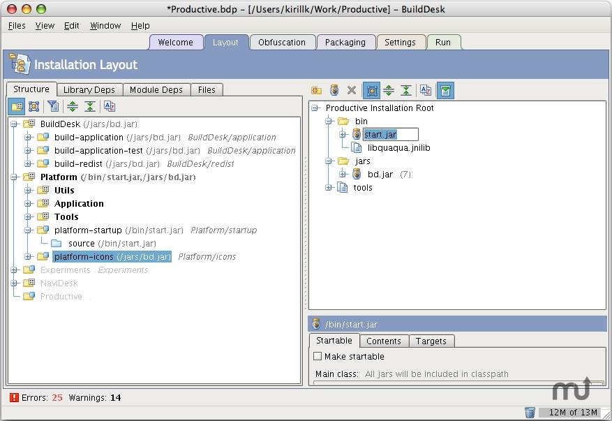This screenshot has width=612, height=421.
Task: Open the Help menu
Action: [x=140, y=26]
